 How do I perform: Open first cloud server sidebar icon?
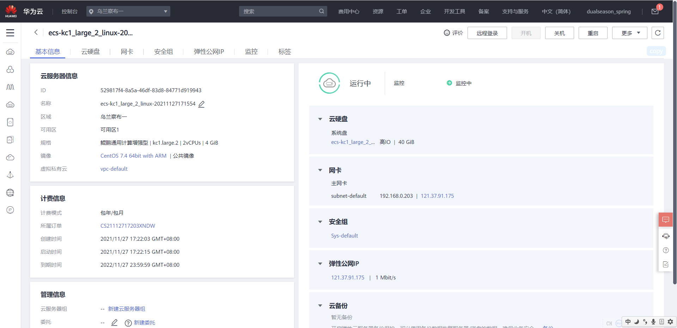(x=10, y=52)
